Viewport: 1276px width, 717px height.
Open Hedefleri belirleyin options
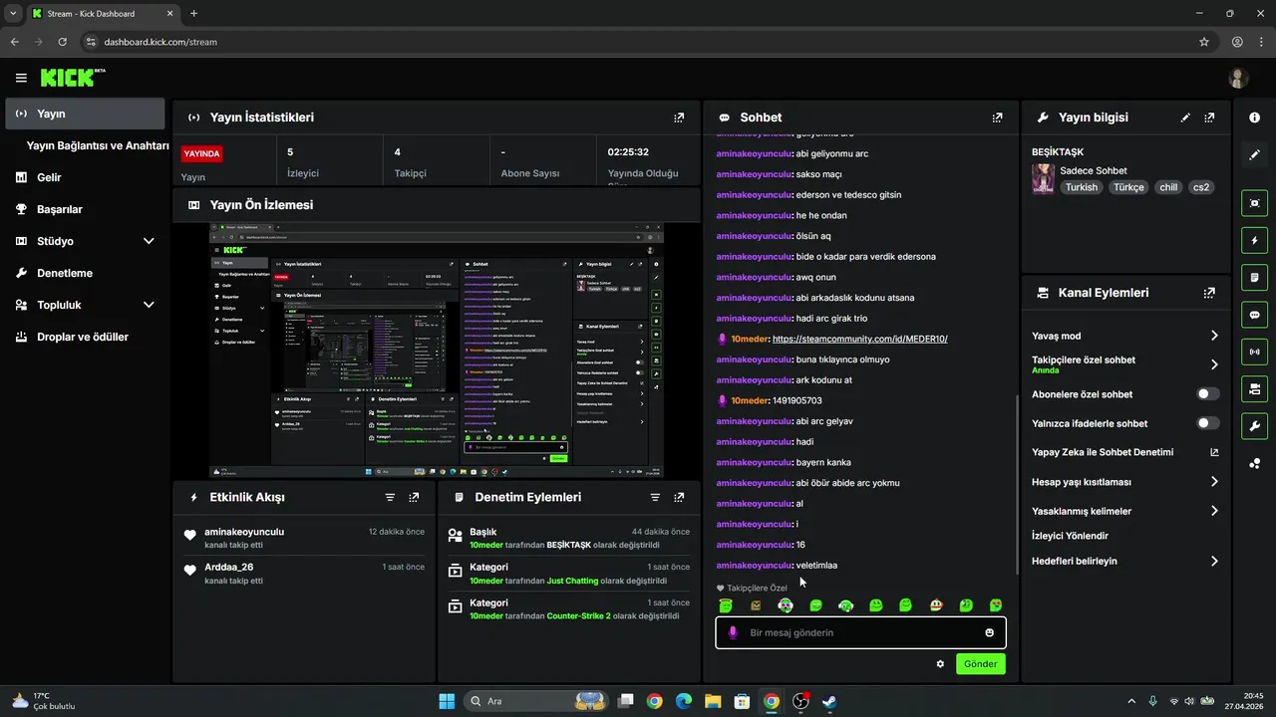click(x=1125, y=561)
